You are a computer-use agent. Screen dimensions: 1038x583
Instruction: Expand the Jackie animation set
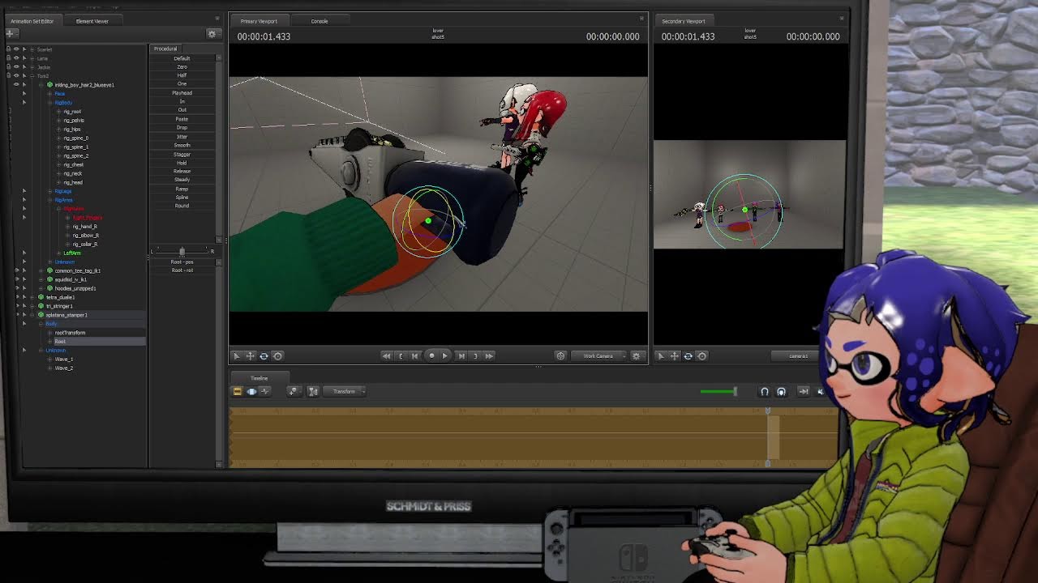(x=32, y=67)
